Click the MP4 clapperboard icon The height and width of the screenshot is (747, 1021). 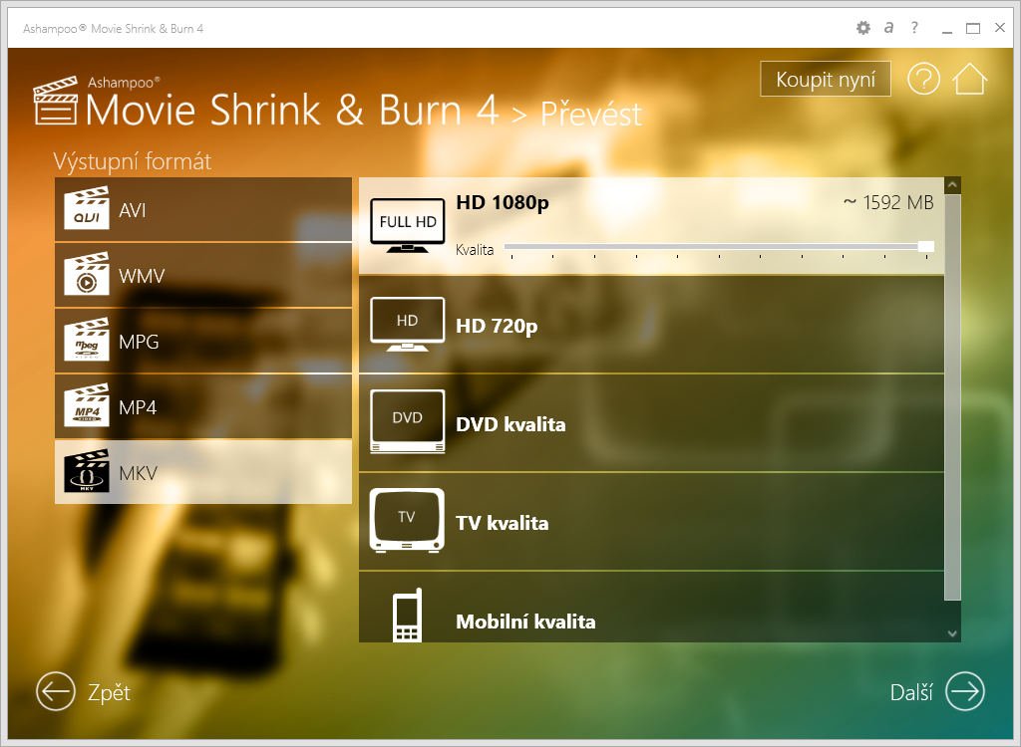87,405
